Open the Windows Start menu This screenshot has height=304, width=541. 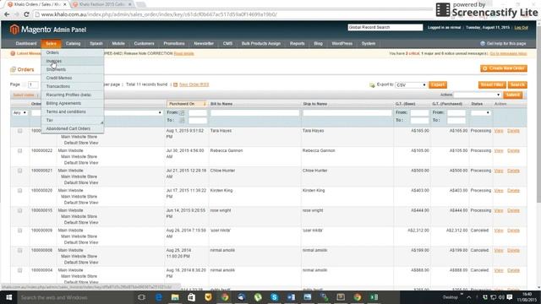pos(9,297)
